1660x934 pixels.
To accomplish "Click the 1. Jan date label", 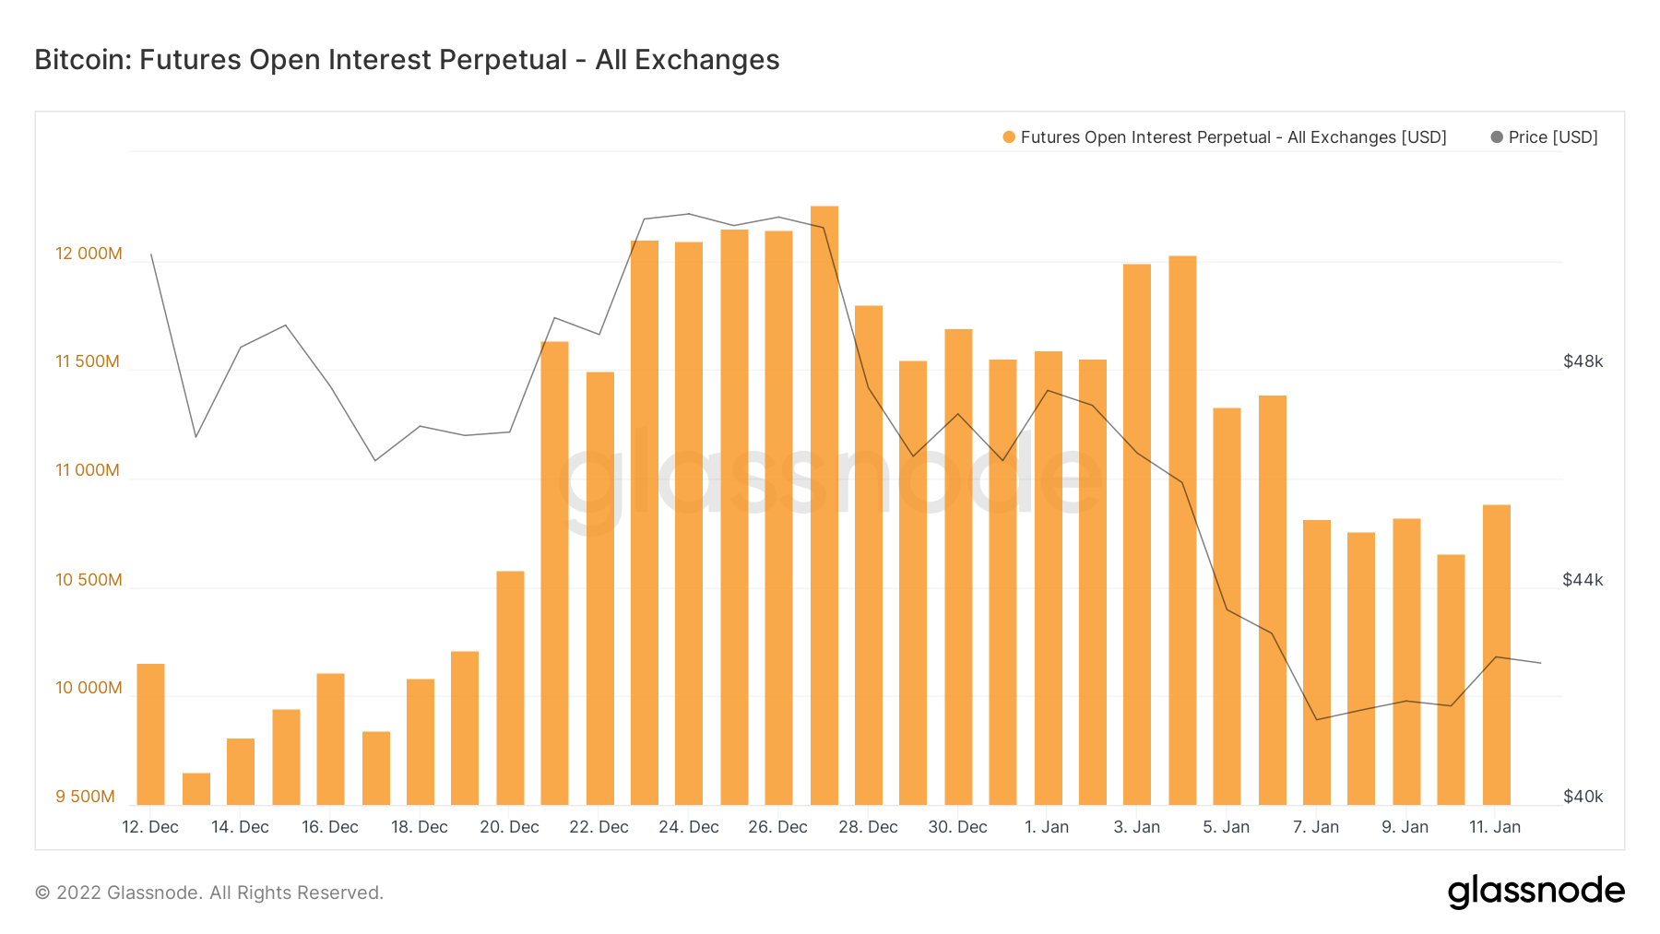I will pos(1047,827).
